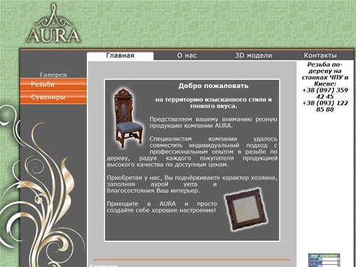
Task: Click the paragraph starting 'Представляем вашему вниманию'
Action: coord(214,122)
